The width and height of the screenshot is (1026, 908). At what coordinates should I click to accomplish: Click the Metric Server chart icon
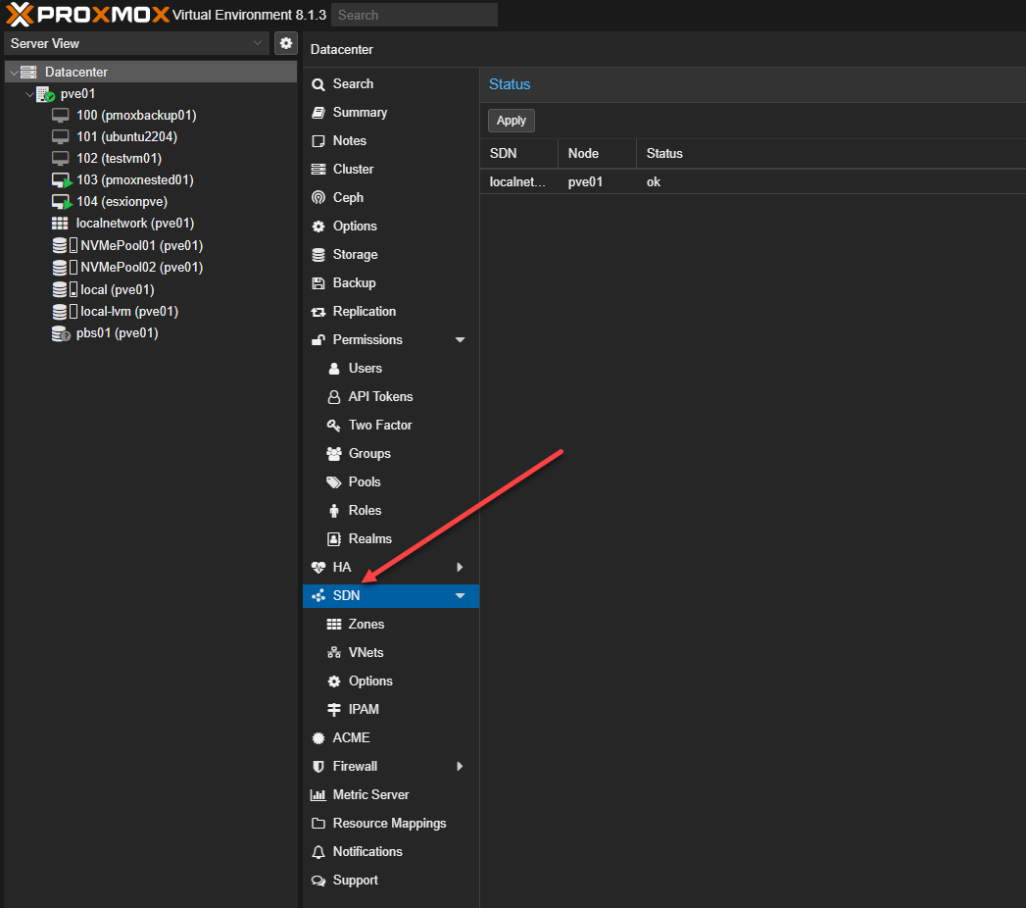pyautogui.click(x=318, y=795)
